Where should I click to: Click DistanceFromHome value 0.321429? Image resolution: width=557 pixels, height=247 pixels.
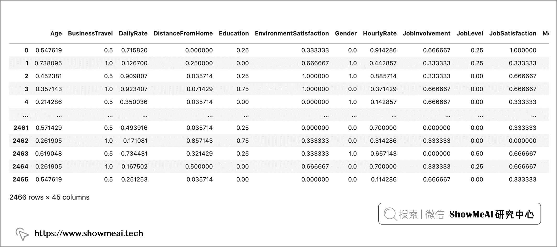199,154
